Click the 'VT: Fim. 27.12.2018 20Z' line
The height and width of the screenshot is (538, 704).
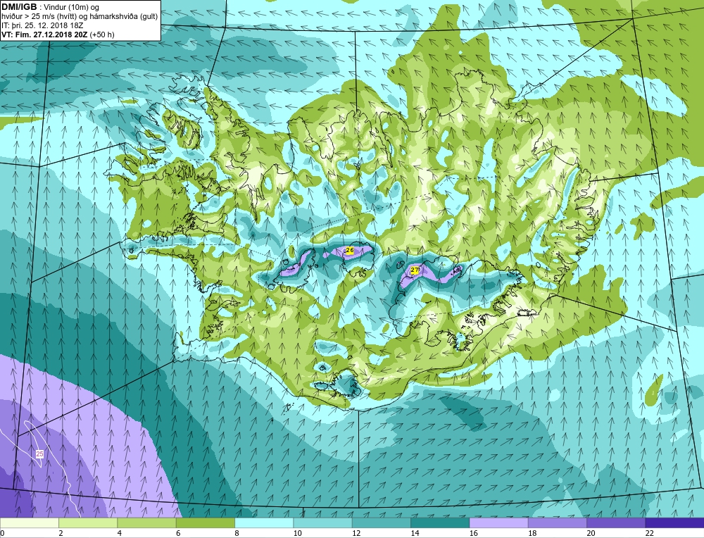point(45,35)
